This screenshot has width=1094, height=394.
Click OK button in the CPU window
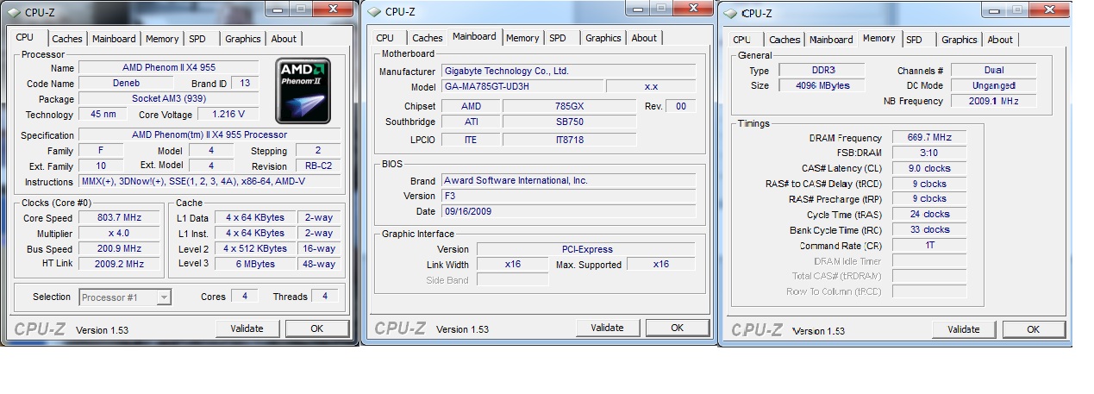[317, 328]
